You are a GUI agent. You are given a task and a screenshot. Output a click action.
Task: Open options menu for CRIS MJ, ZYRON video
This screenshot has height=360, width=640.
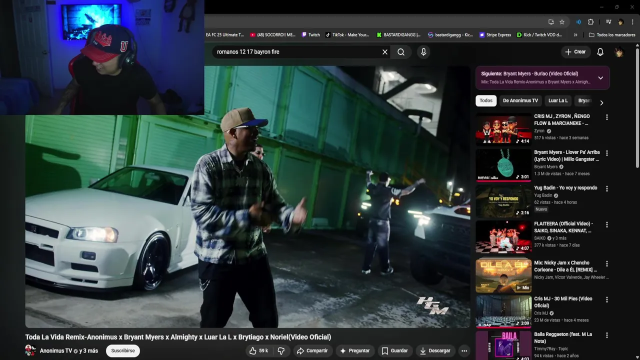tap(607, 117)
